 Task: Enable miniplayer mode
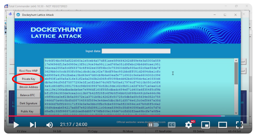206,125
